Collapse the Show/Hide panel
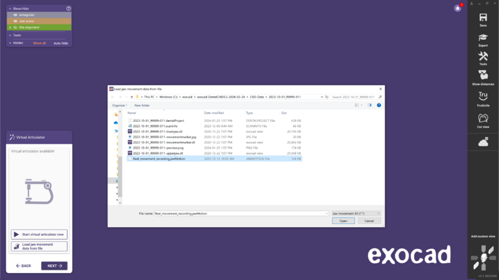This screenshot has height=280, width=499. point(10,9)
